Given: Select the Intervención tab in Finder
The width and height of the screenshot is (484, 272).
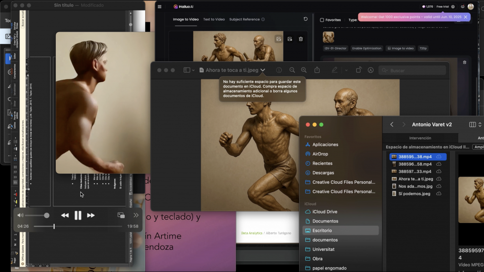Looking at the screenshot, I should [x=420, y=138].
